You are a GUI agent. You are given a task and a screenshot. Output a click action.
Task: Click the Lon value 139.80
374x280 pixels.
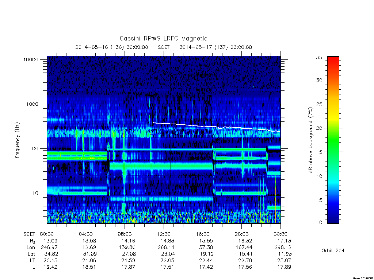coord(127,248)
